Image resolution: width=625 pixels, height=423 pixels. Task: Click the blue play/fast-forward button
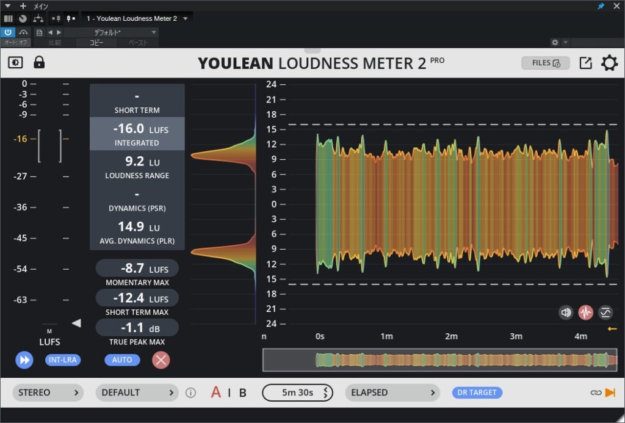tap(24, 360)
